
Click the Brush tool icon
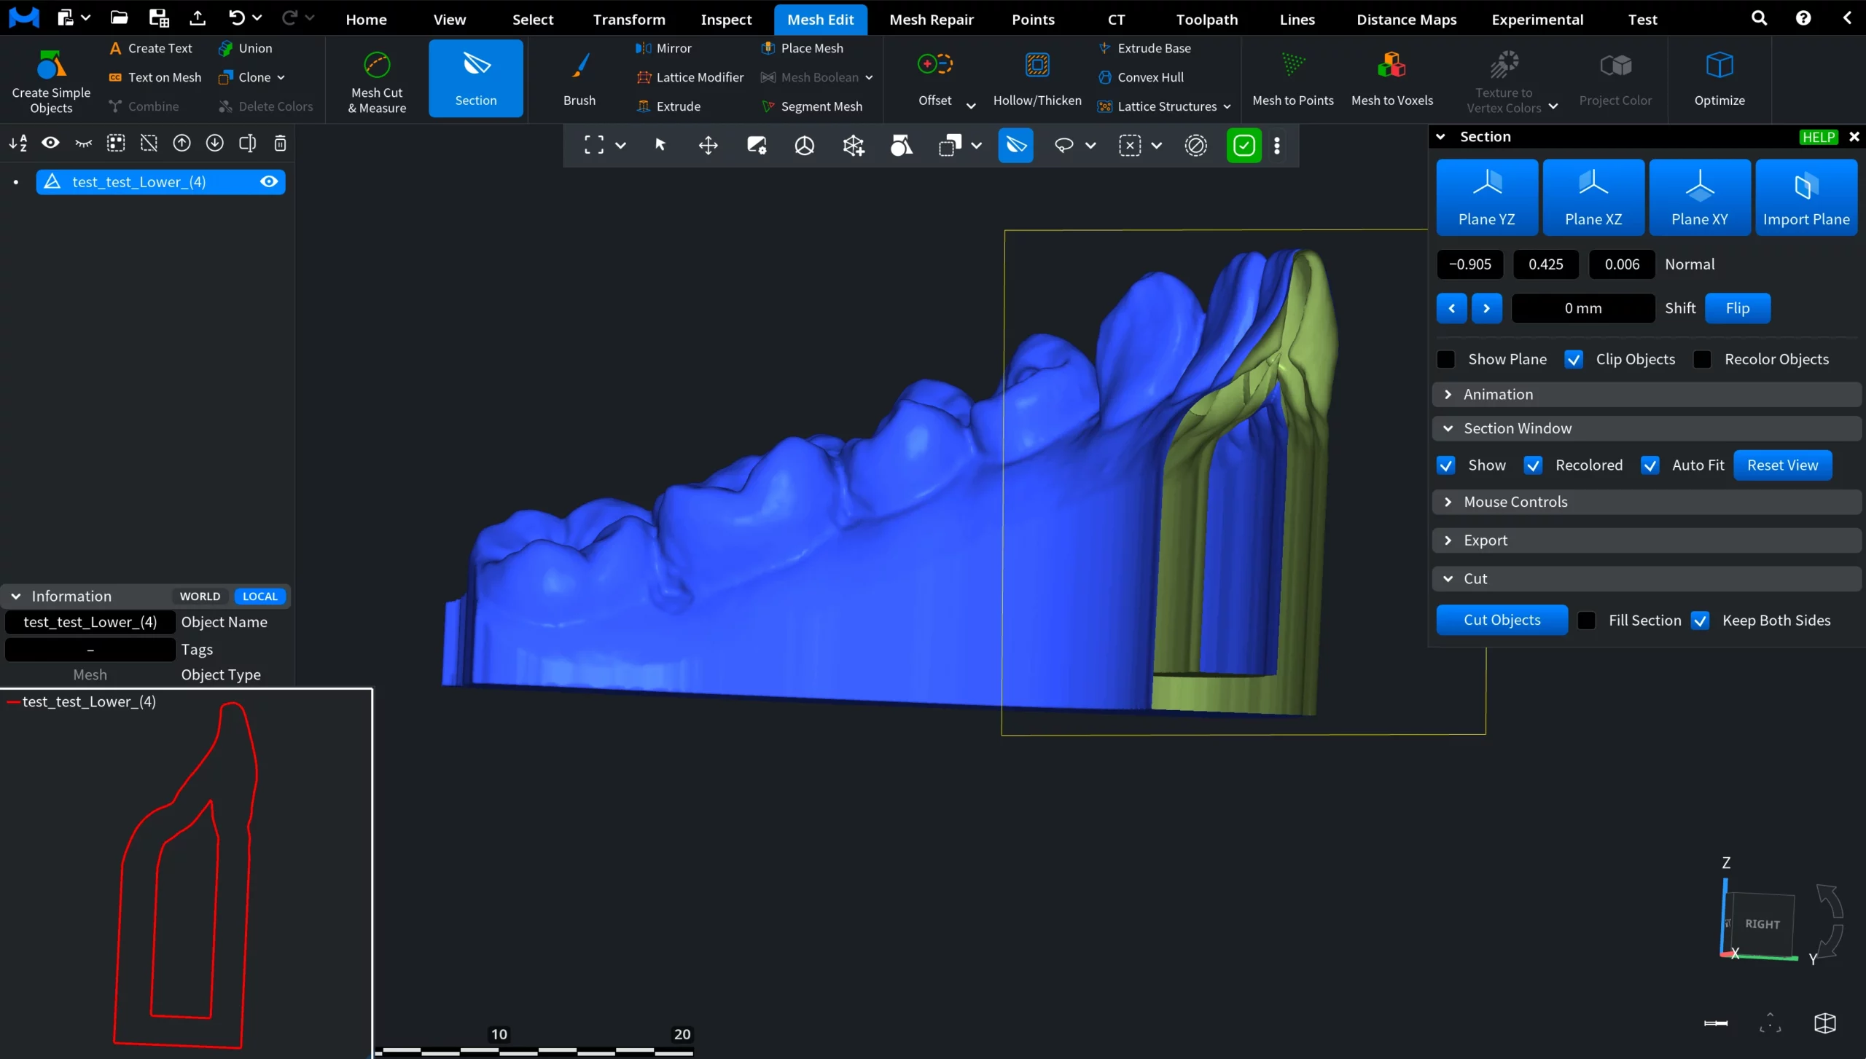(579, 66)
